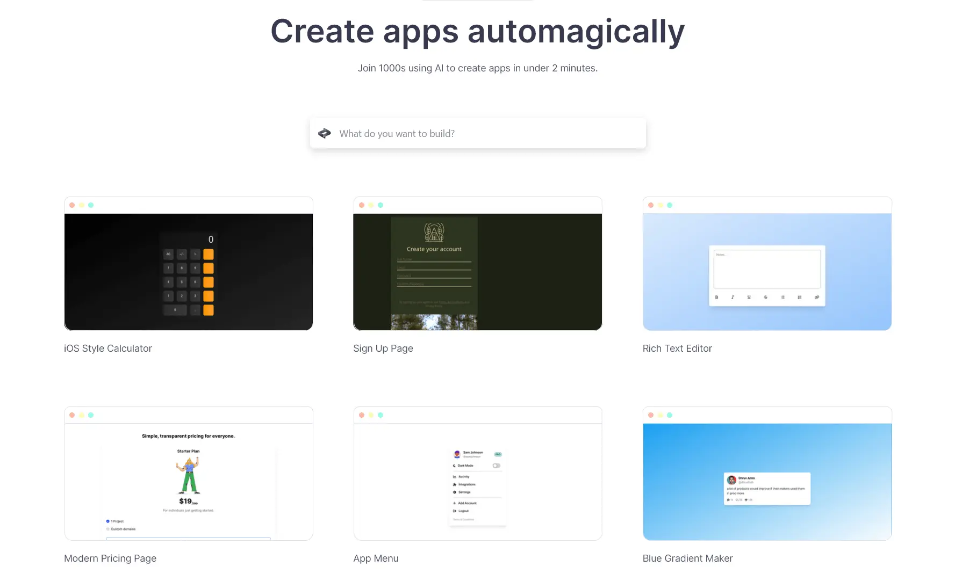Select the Activity item in App Menu preview
This screenshot has width=955, height=581.
[463, 477]
